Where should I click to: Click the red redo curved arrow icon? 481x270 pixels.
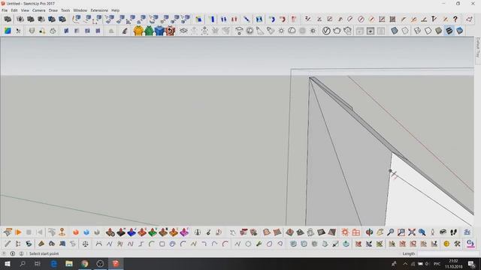click(x=283, y=19)
